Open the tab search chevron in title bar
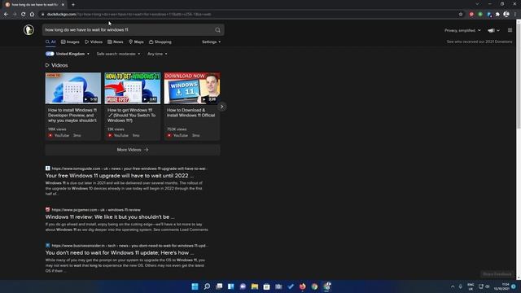 coord(477,4)
